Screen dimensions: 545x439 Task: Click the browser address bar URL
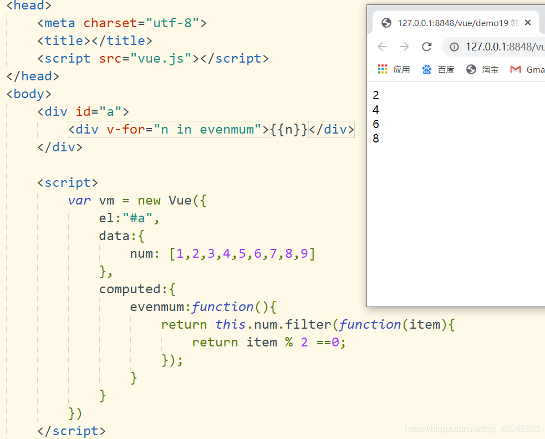(x=505, y=47)
